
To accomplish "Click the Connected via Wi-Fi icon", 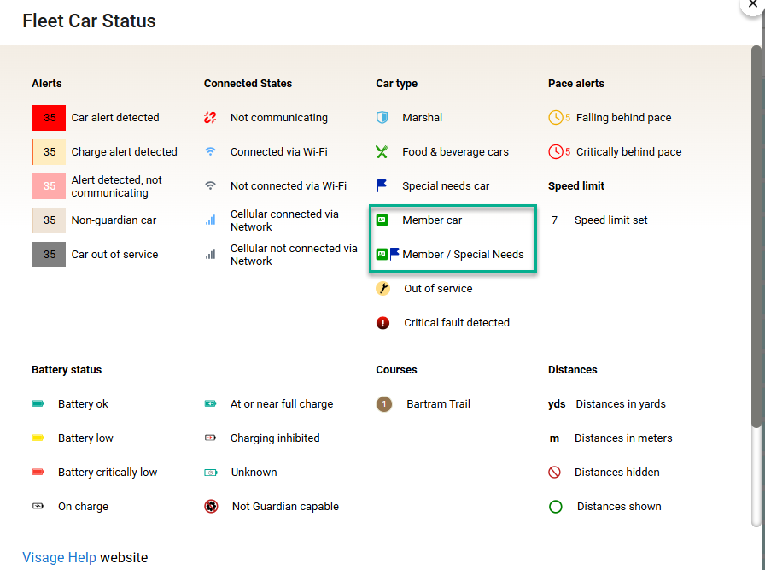I will click(x=210, y=152).
